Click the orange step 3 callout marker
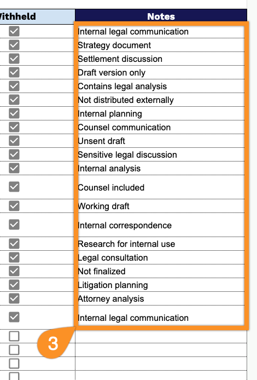 coord(54,343)
